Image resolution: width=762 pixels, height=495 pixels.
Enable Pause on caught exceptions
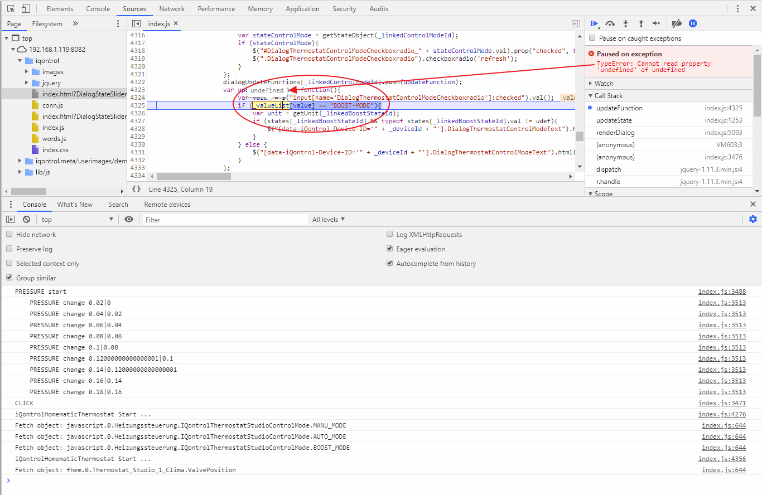point(592,38)
